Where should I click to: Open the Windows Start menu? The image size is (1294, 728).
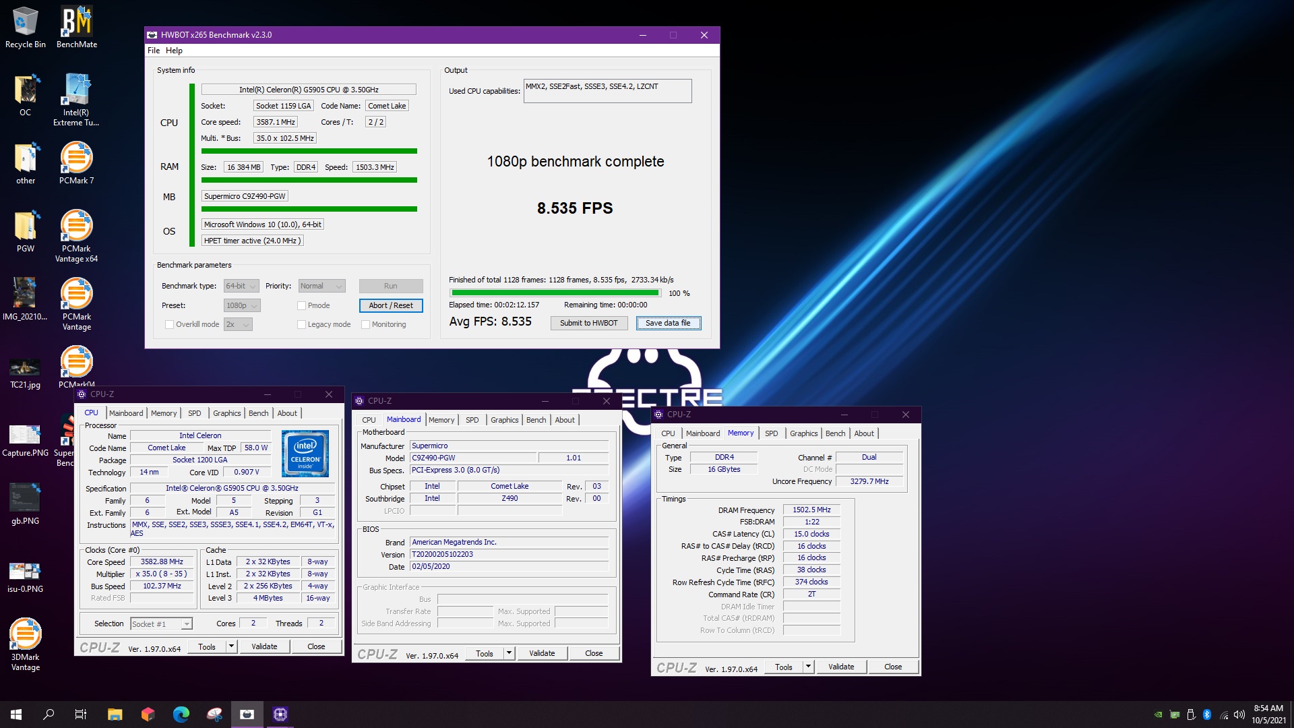tap(16, 715)
